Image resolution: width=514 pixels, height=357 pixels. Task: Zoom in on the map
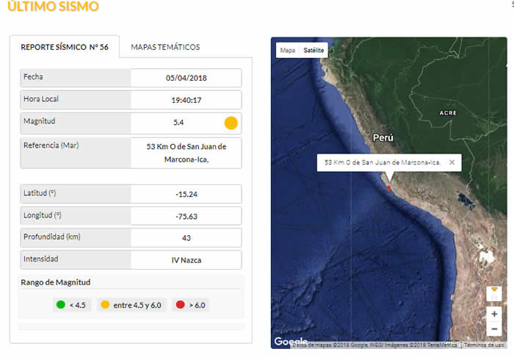495,314
